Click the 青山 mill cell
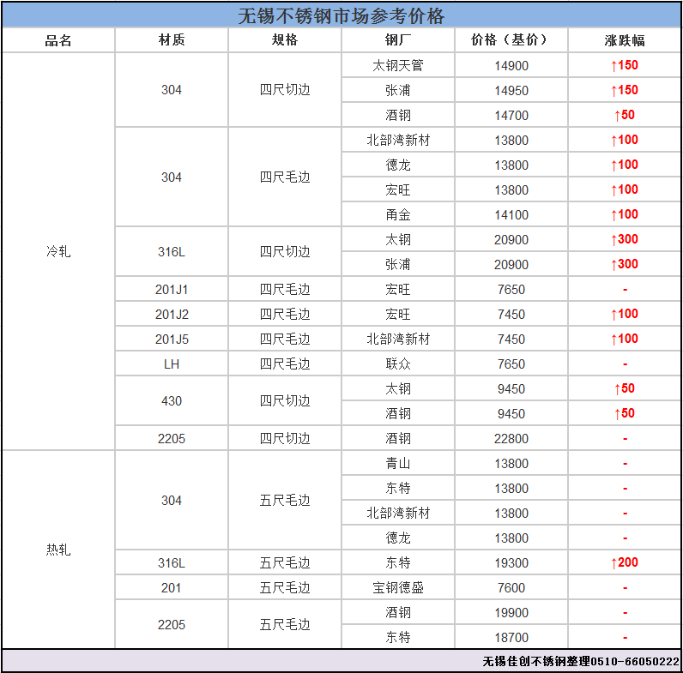The image size is (683, 673). pyautogui.click(x=398, y=463)
